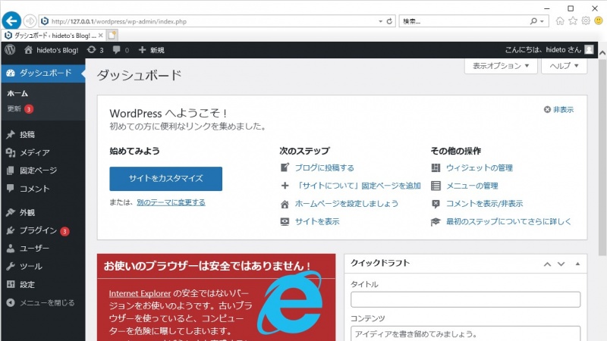Click 別のテーマに変更する link
This screenshot has width=607, height=341.
(171, 202)
